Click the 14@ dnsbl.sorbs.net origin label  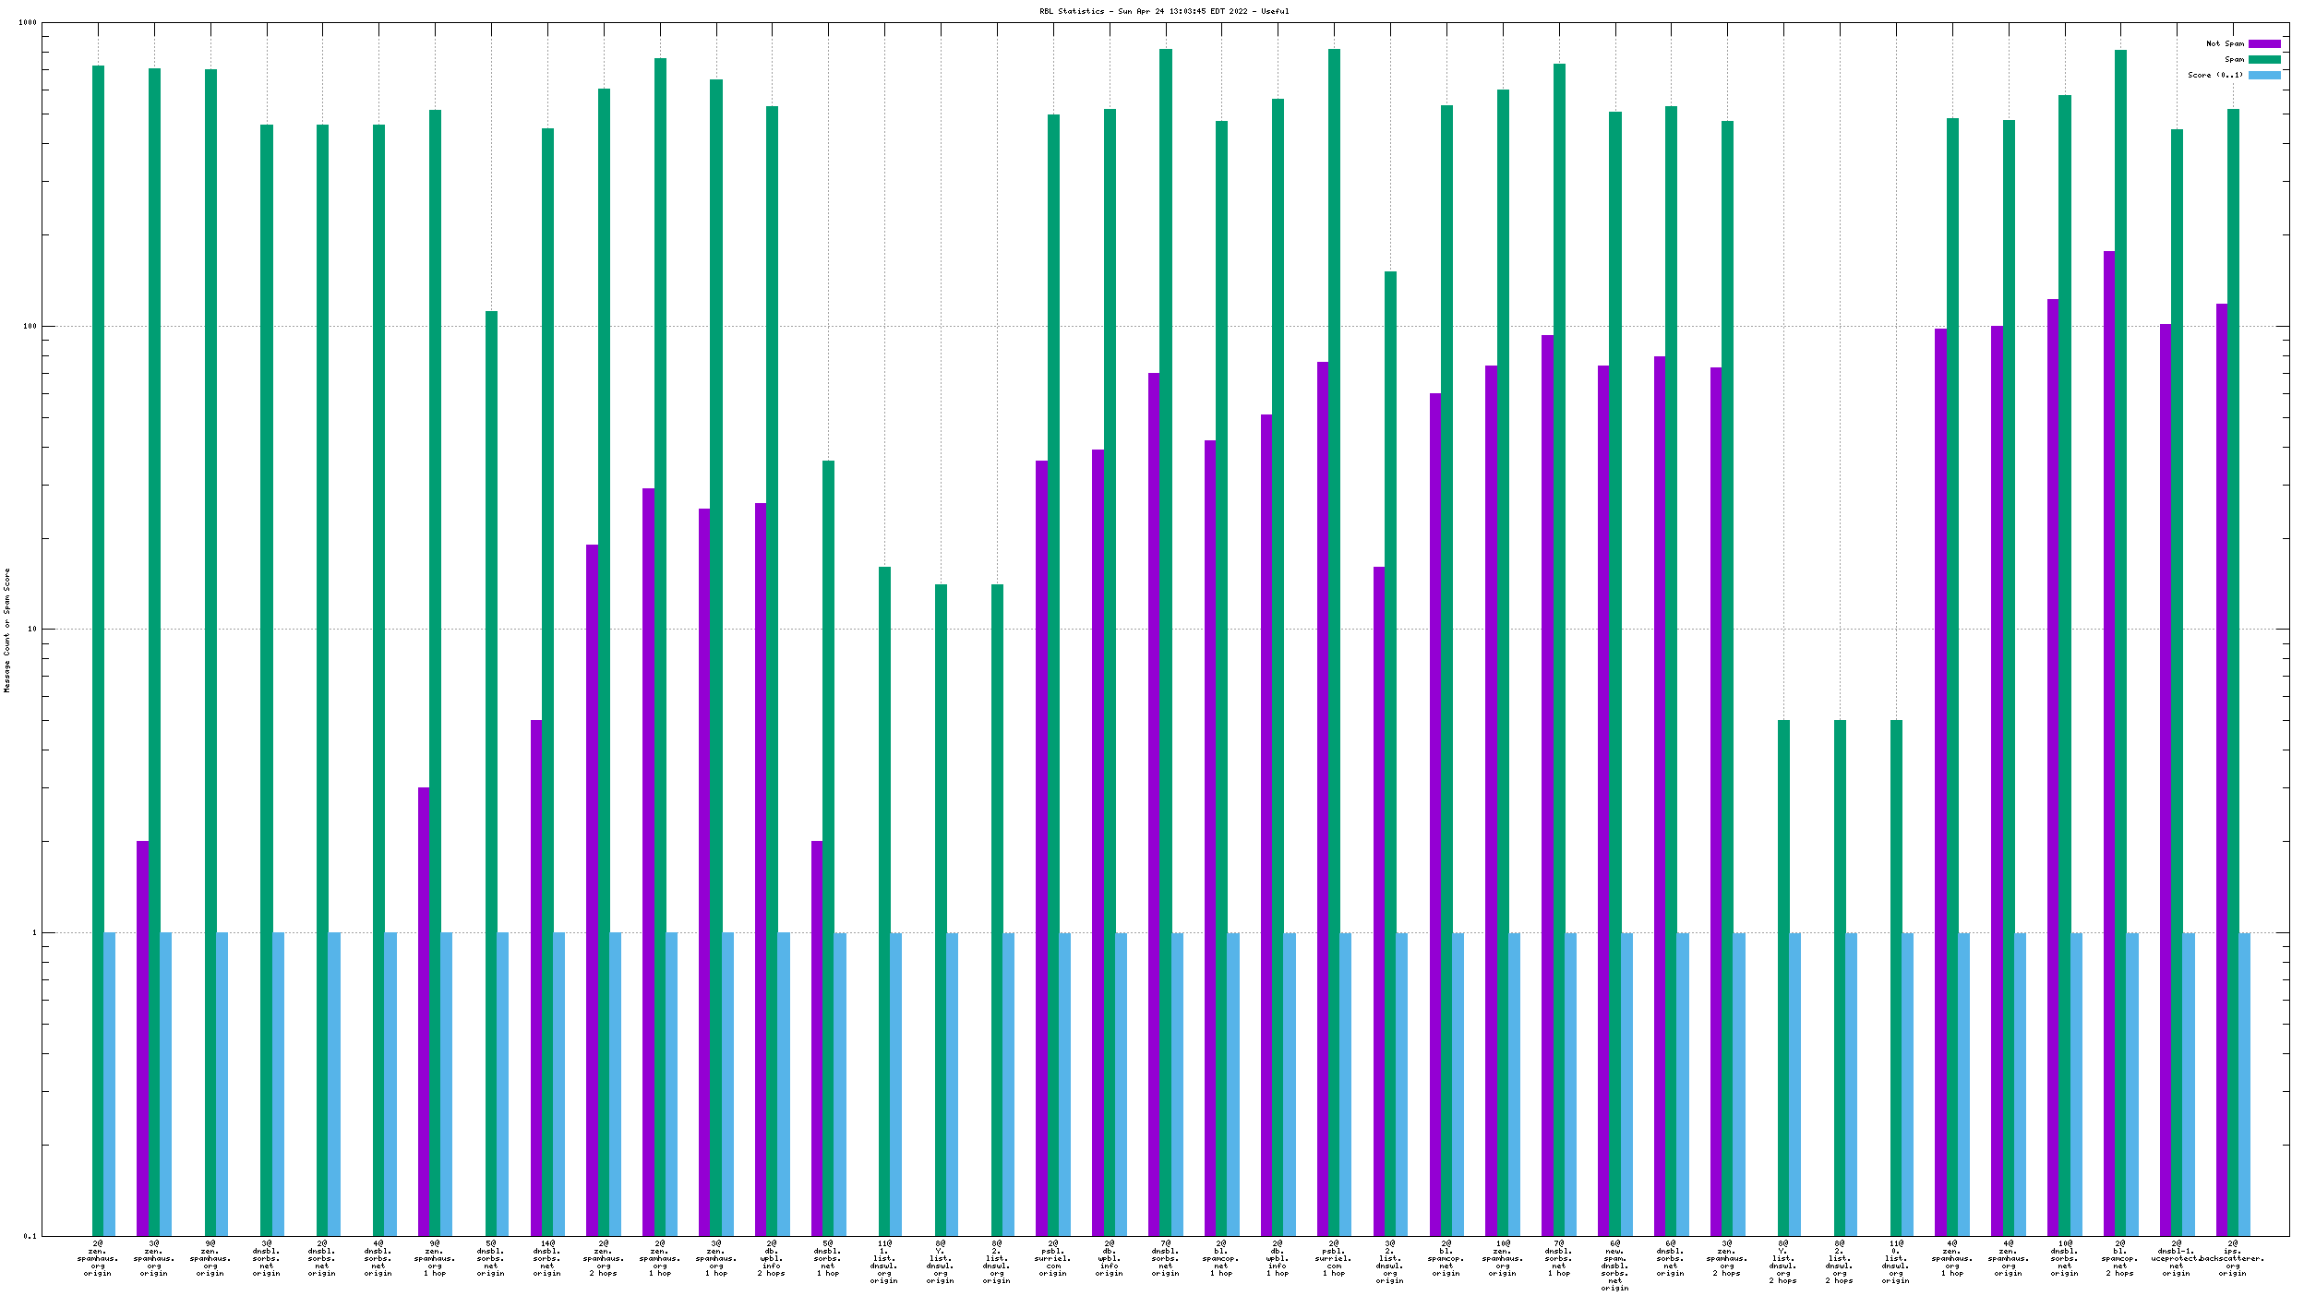546,1258
